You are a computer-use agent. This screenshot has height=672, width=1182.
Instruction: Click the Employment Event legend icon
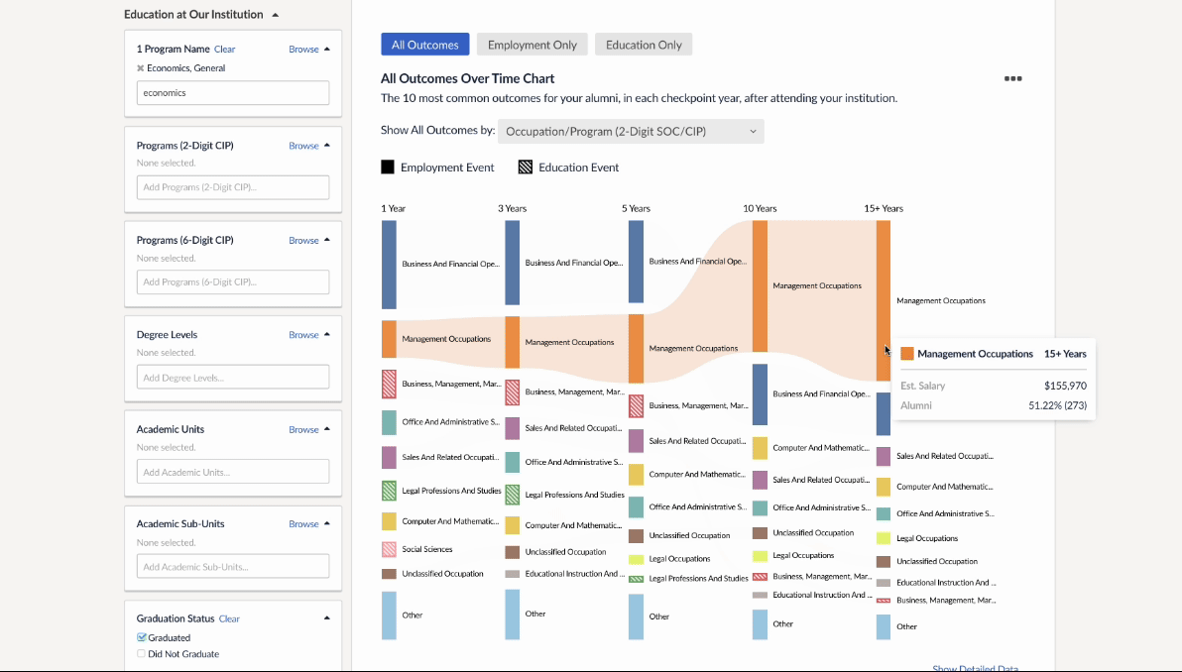click(x=388, y=168)
